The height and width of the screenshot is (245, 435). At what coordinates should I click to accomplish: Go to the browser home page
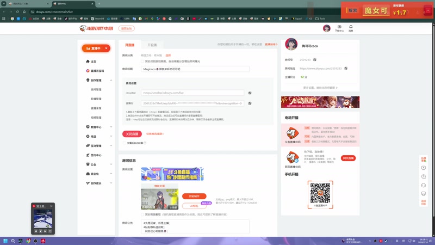coord(24,11)
